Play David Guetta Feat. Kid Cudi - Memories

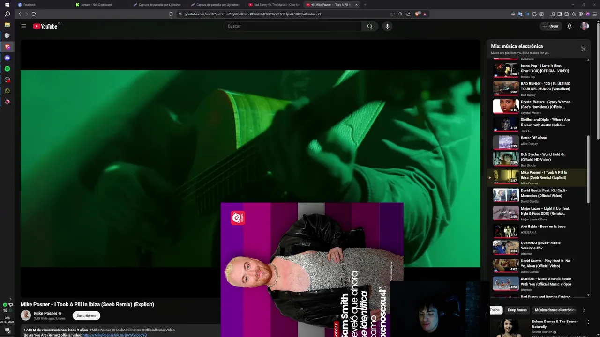click(x=536, y=195)
